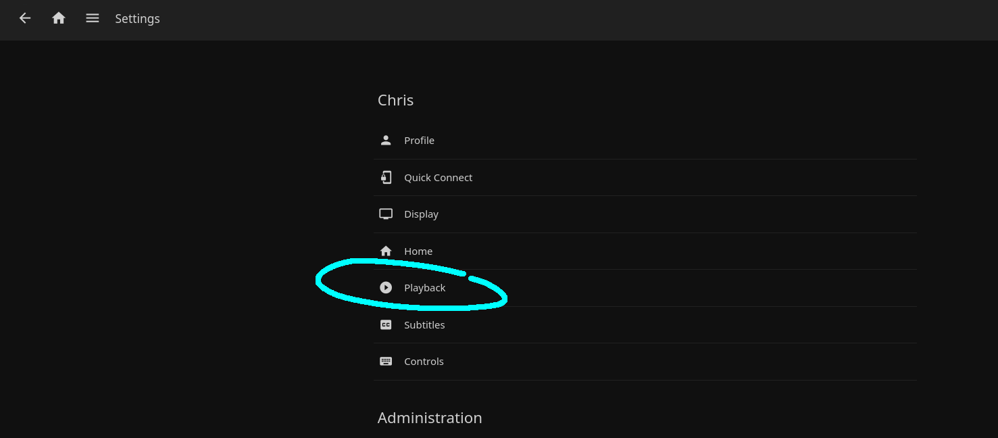Click the CC icon beside Subtitles
Image resolution: width=998 pixels, height=438 pixels.
[386, 325]
